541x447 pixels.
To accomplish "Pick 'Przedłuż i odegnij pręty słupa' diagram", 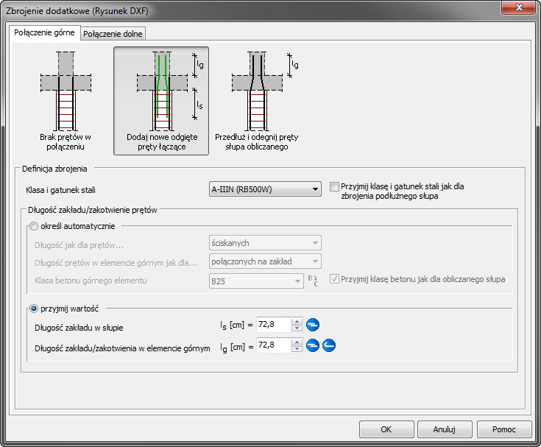I will [x=256, y=100].
